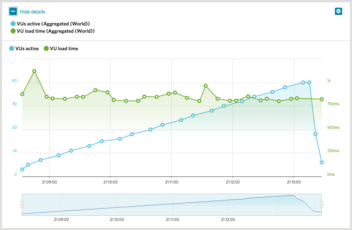
Task: Click the VUs active point at value 20
Action: tap(150, 129)
